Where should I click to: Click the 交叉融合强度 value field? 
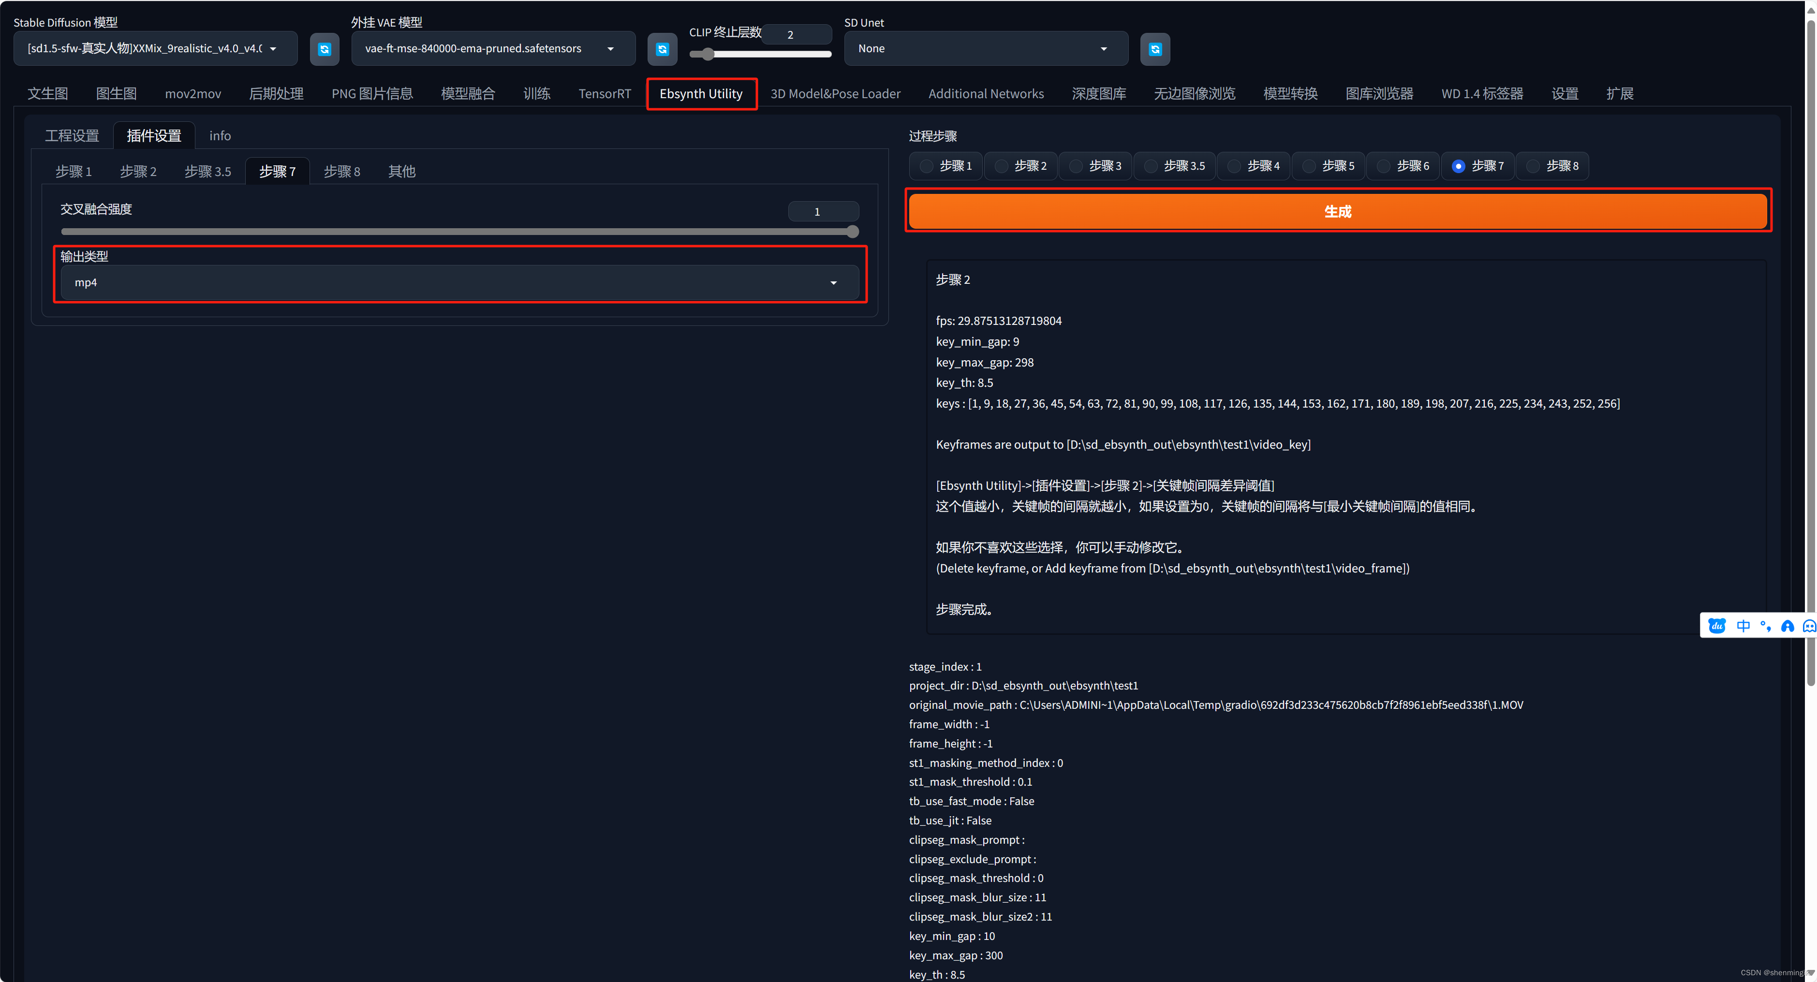tap(823, 211)
